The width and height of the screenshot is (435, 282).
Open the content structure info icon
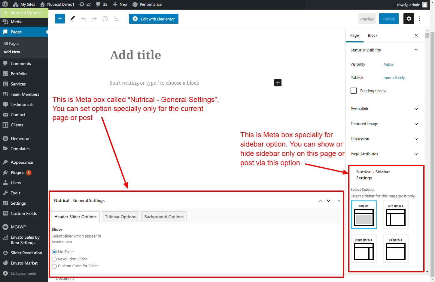click(x=105, y=19)
